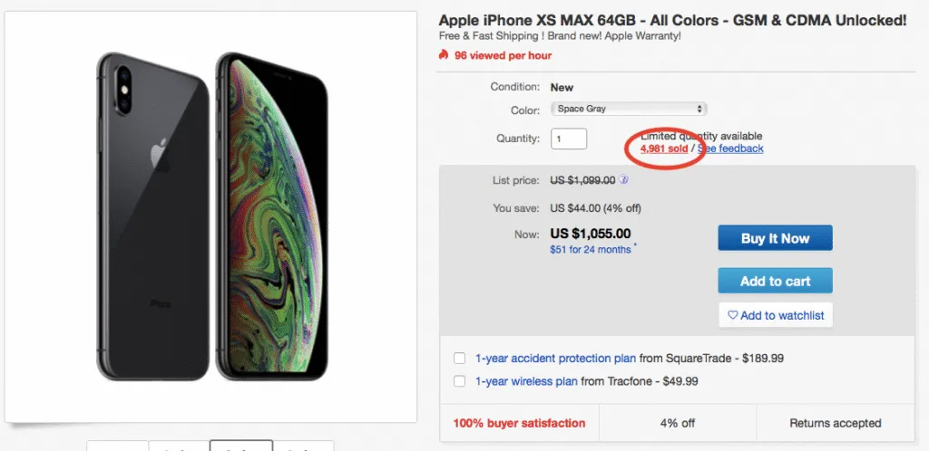929x451 pixels.
Task: Click the highlighted thumbnail under the product image
Action: 241,446
